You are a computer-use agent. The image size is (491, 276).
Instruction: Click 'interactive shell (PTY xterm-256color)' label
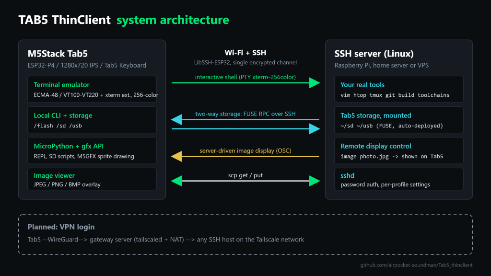(x=245, y=77)
